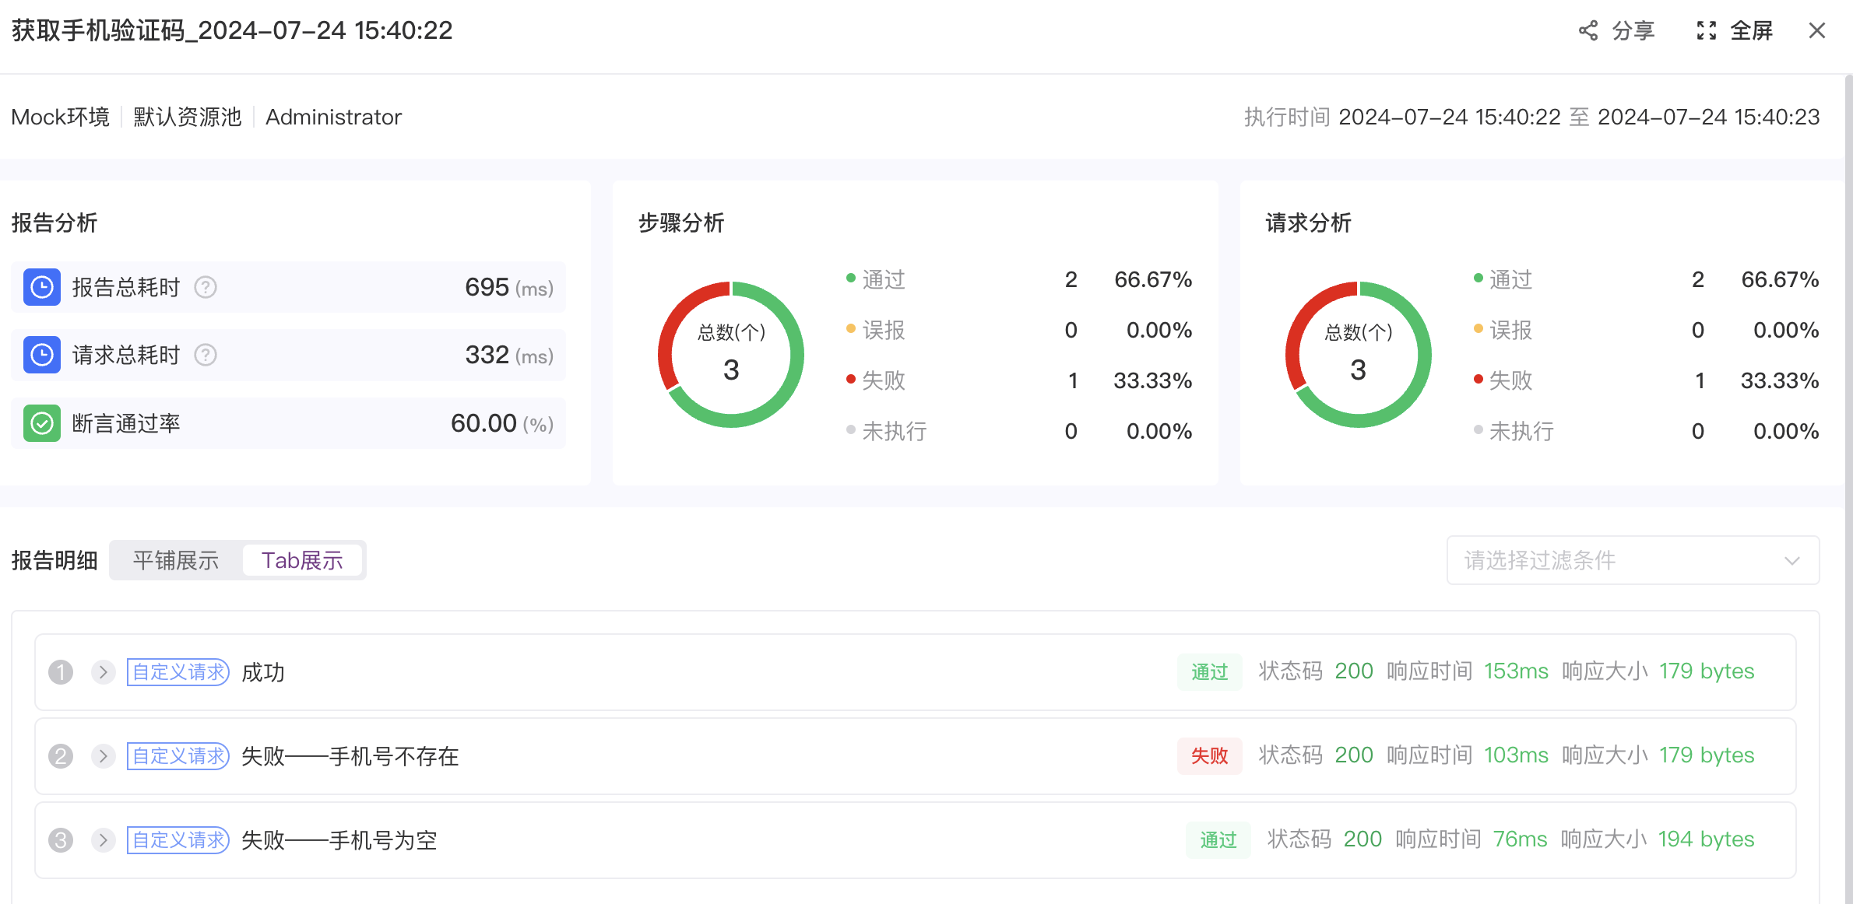The image size is (1853, 904).
Task: Click 未执行 legend item in 步骤分析
Action: point(887,431)
